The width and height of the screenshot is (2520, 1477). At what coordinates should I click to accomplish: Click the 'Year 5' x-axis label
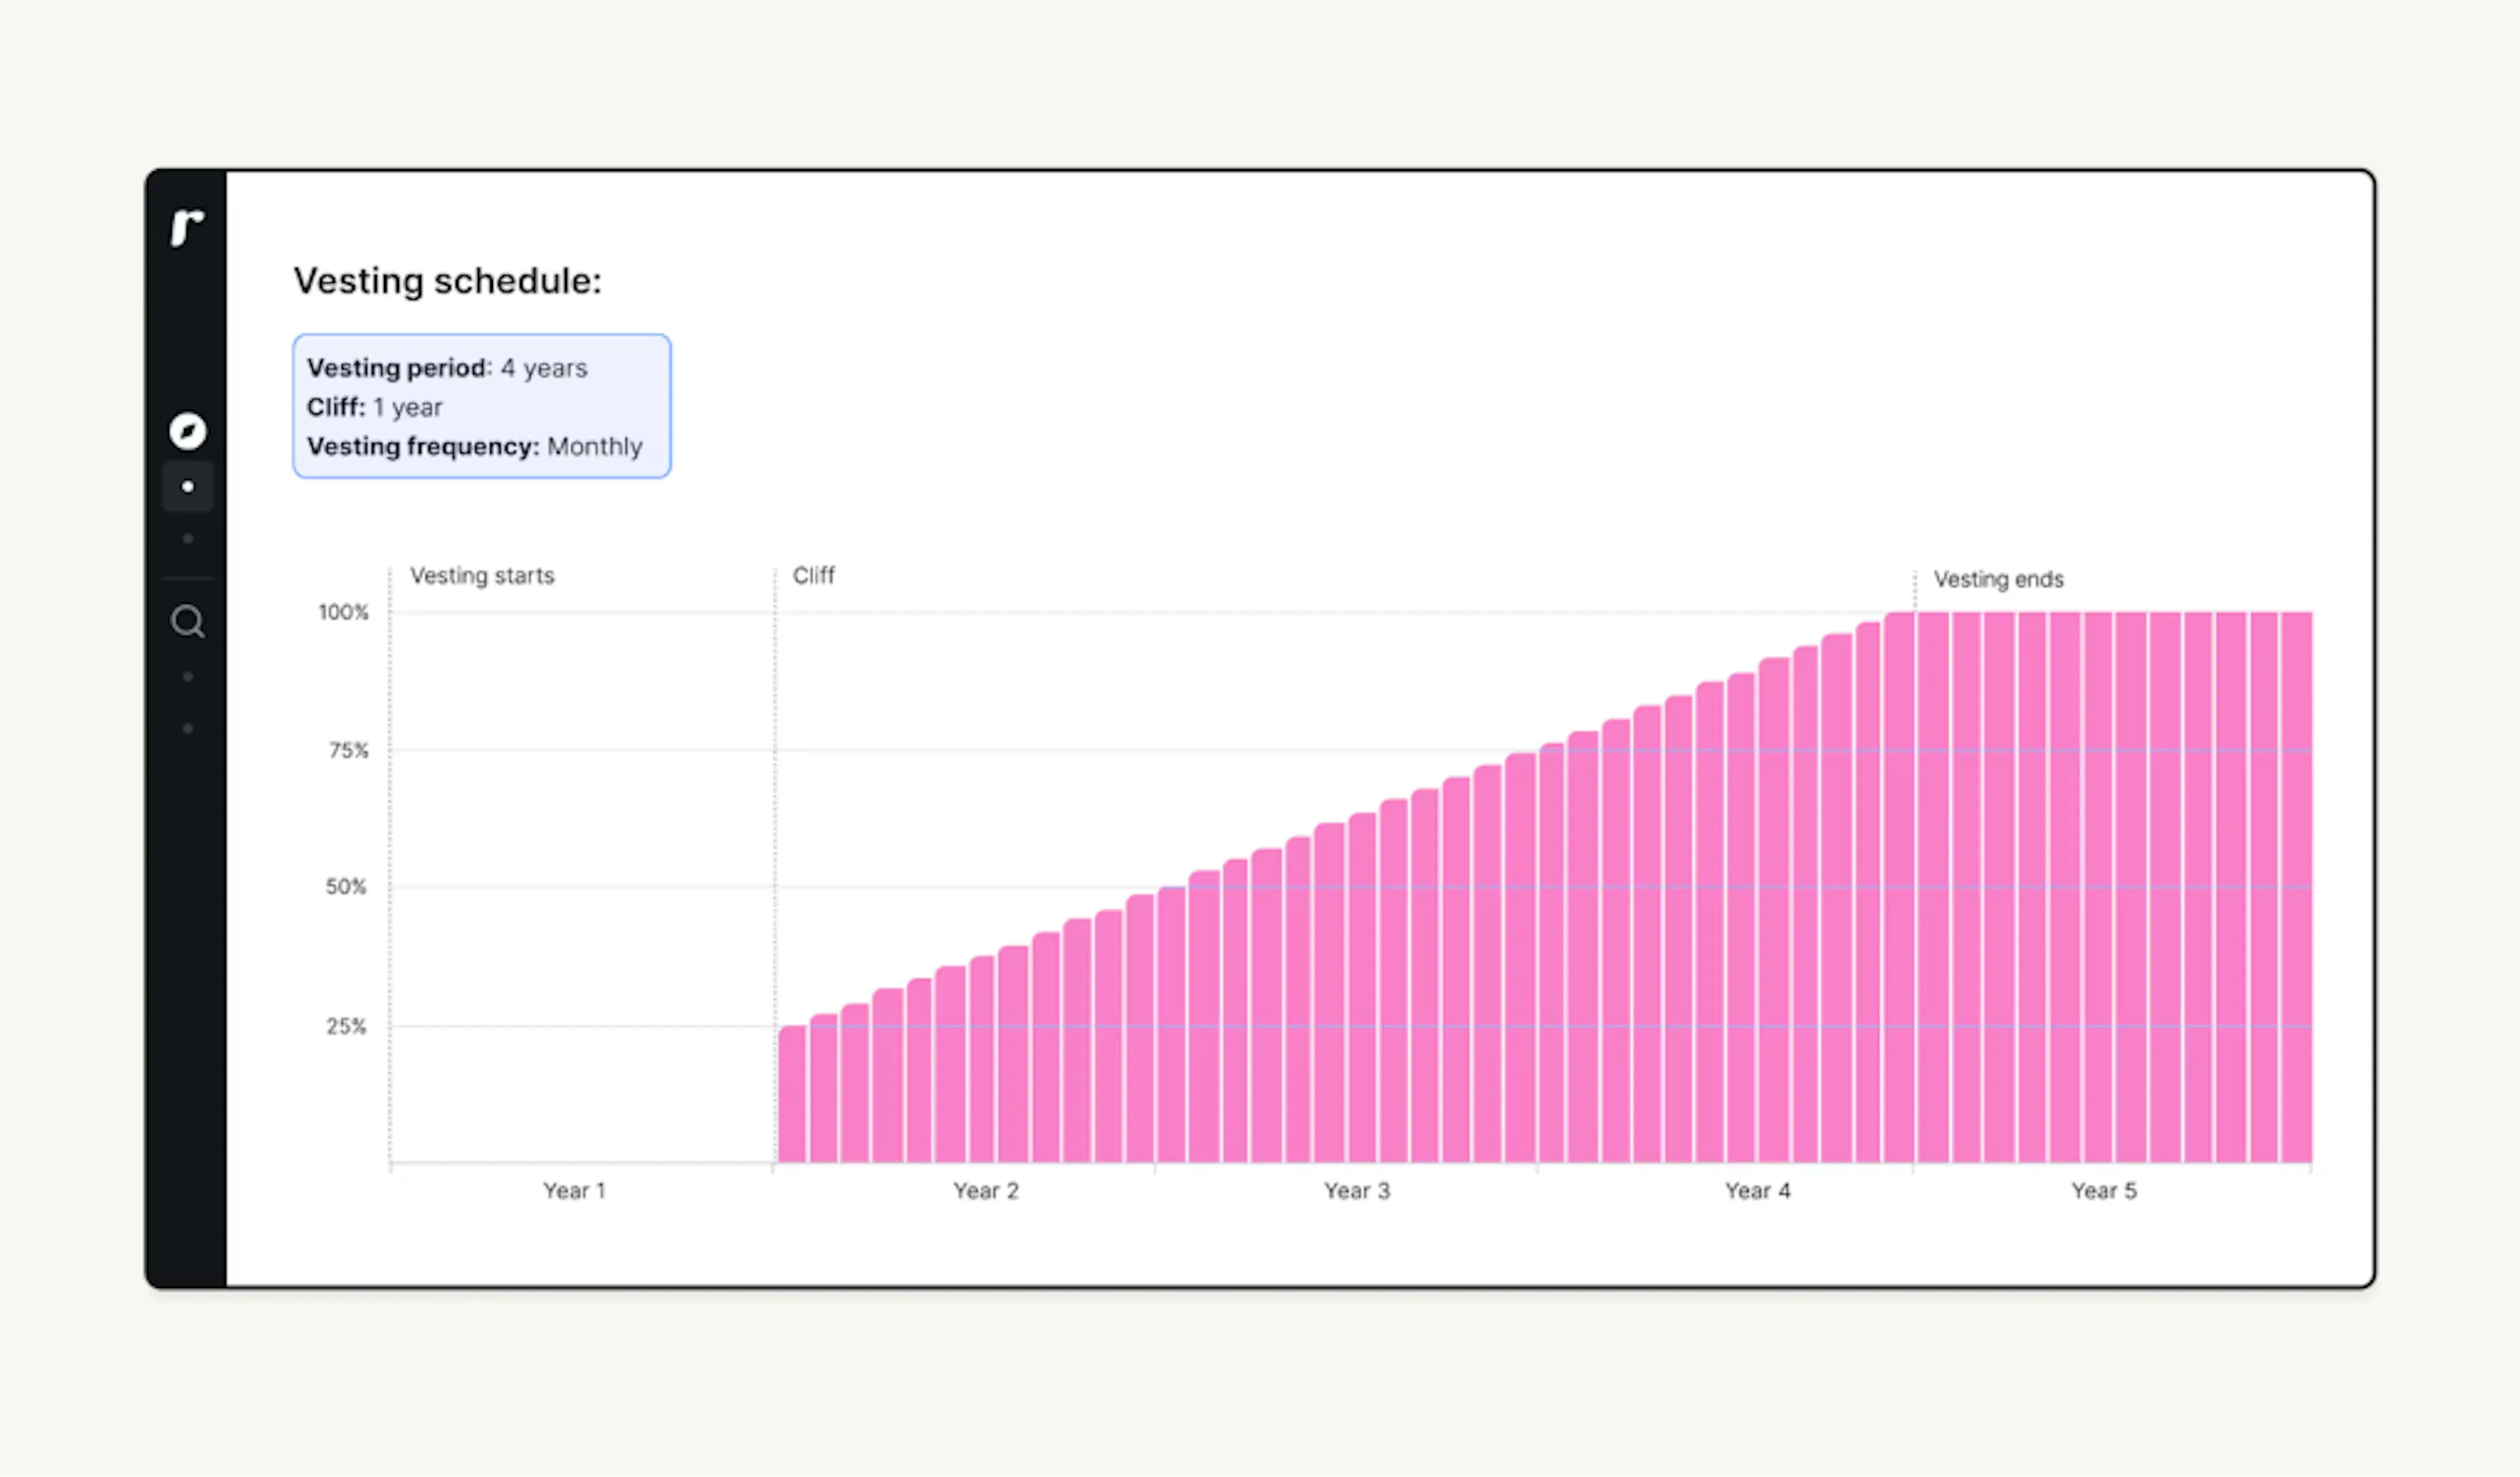(2103, 1191)
